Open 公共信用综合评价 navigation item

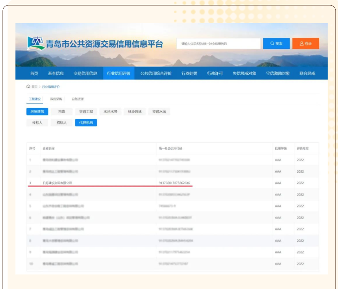156,73
